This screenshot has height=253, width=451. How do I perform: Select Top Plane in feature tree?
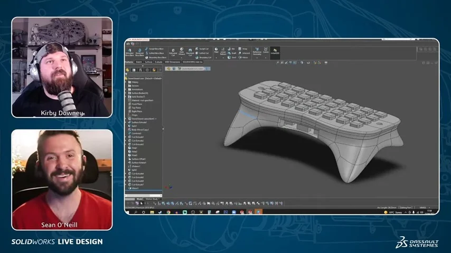[135, 108]
